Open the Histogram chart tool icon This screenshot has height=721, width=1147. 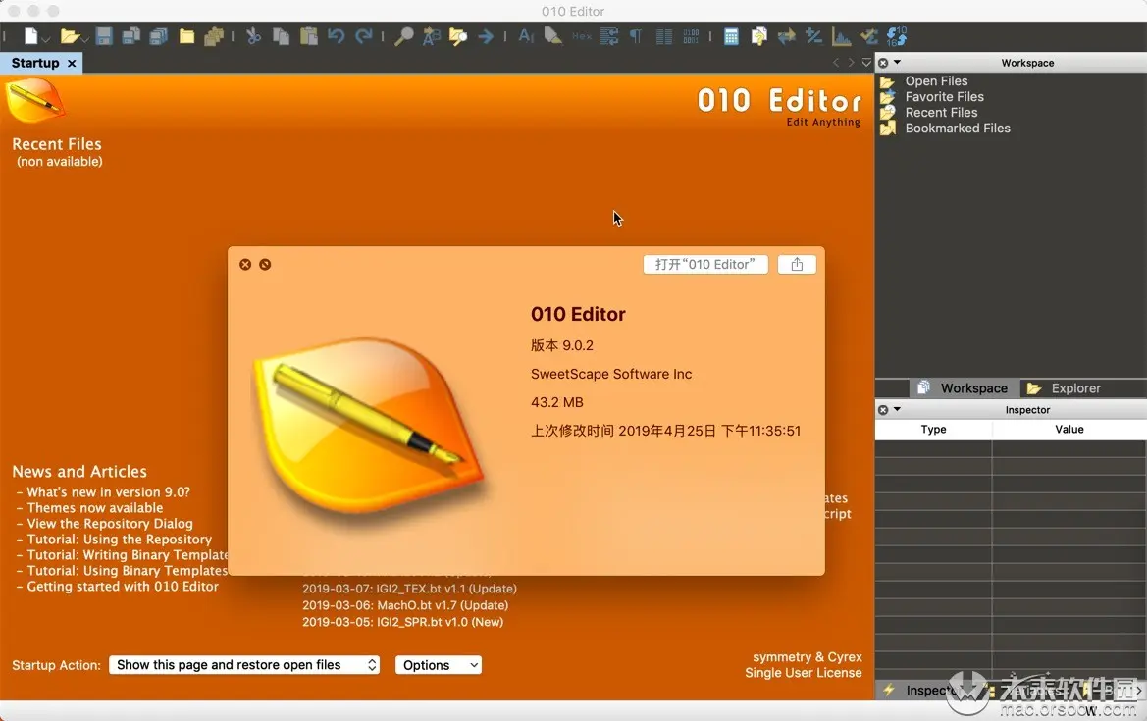coord(841,36)
